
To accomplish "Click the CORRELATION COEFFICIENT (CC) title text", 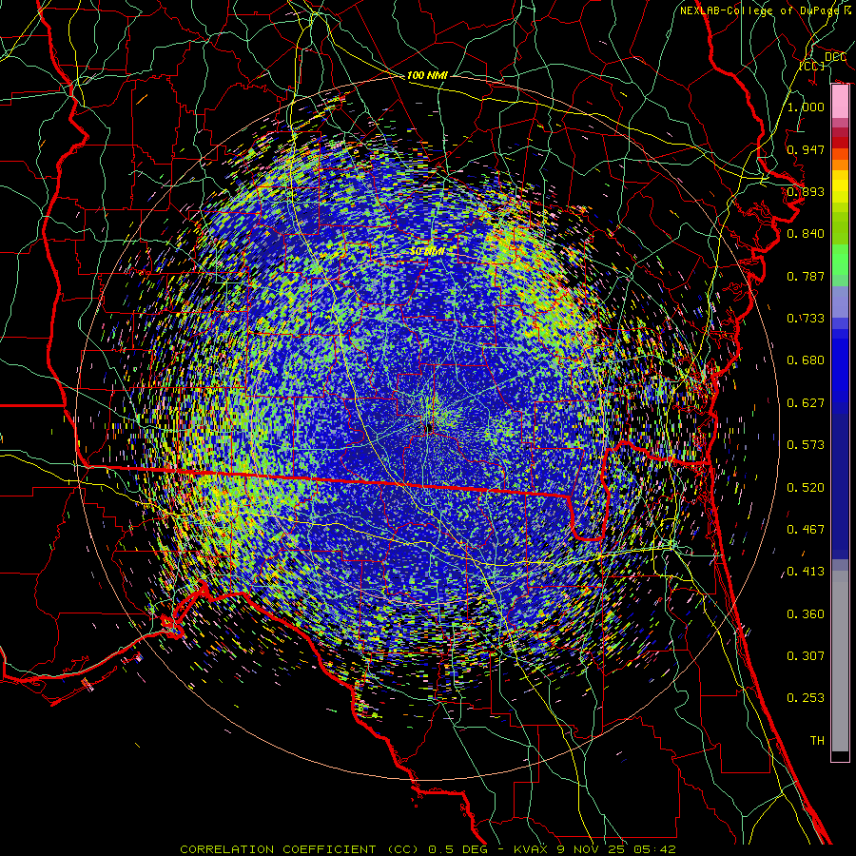I will tap(300, 849).
